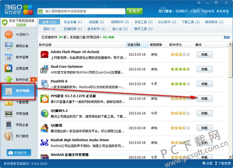Uninstall QQ旋风4.2 via 卸载 button
The width and height of the screenshot is (233, 168).
(x=205, y=113)
